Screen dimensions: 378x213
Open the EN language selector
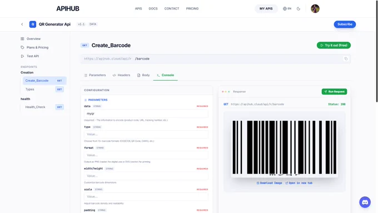coord(287,9)
